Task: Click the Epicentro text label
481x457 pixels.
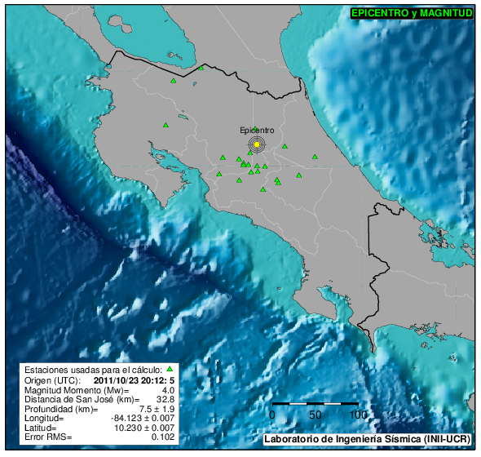Action: 257,131
